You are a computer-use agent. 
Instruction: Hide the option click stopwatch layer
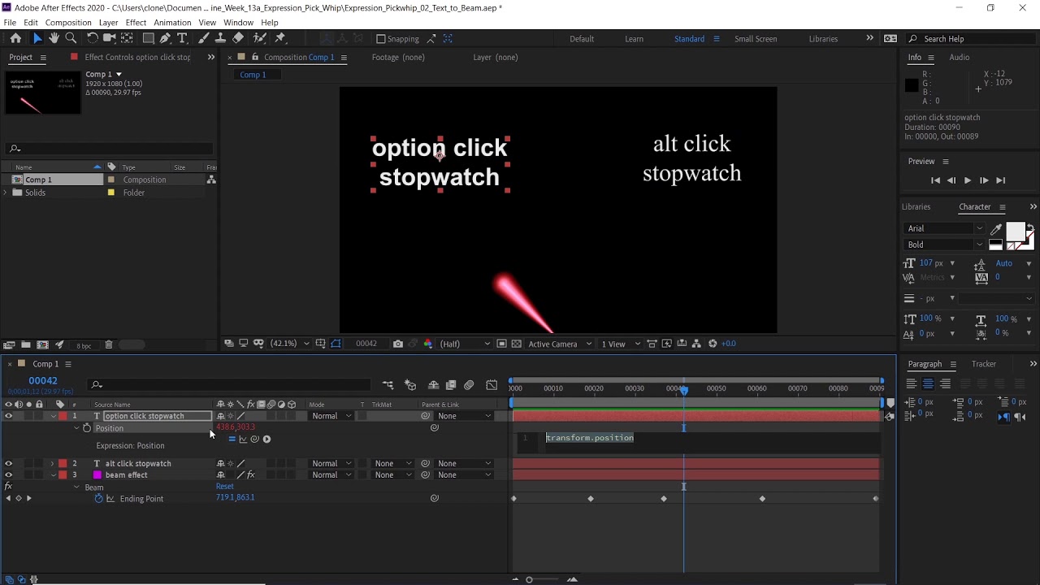coord(9,416)
